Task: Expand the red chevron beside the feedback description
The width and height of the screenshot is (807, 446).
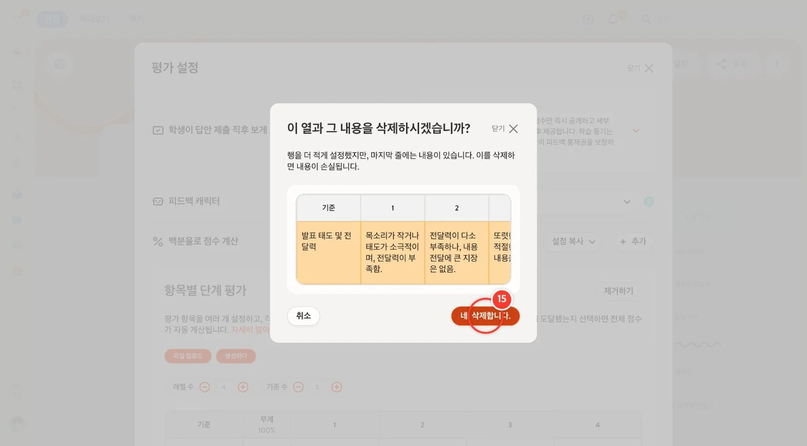Action: (x=636, y=131)
